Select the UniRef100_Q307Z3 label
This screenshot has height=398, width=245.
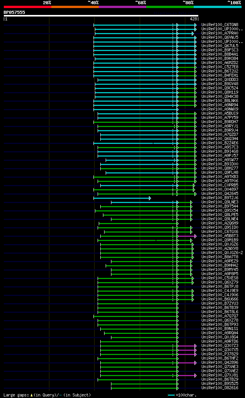click(220, 345)
